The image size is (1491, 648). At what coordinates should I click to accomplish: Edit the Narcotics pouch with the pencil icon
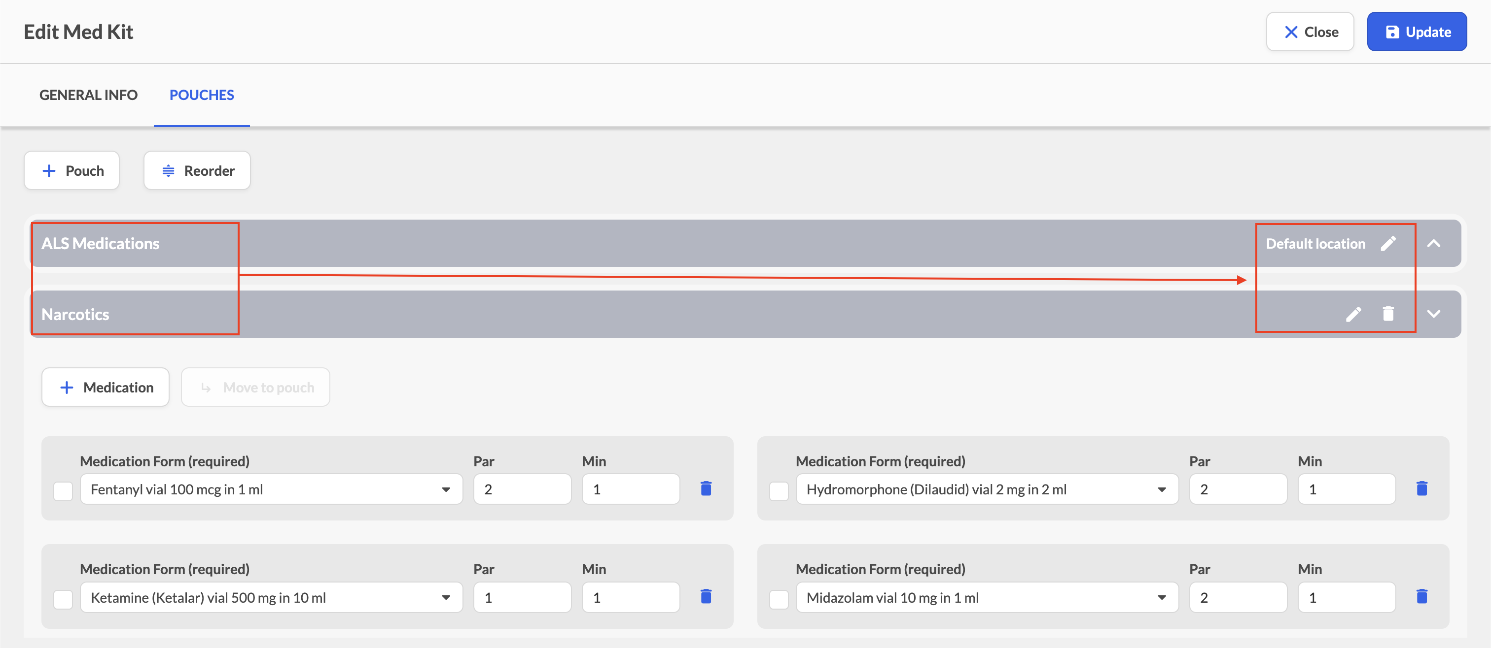1353,314
